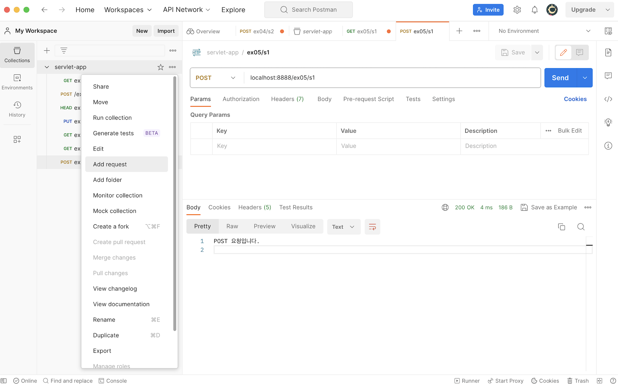This screenshot has width=618, height=384.
Task: Open the Save options dropdown arrow
Action: point(537,52)
